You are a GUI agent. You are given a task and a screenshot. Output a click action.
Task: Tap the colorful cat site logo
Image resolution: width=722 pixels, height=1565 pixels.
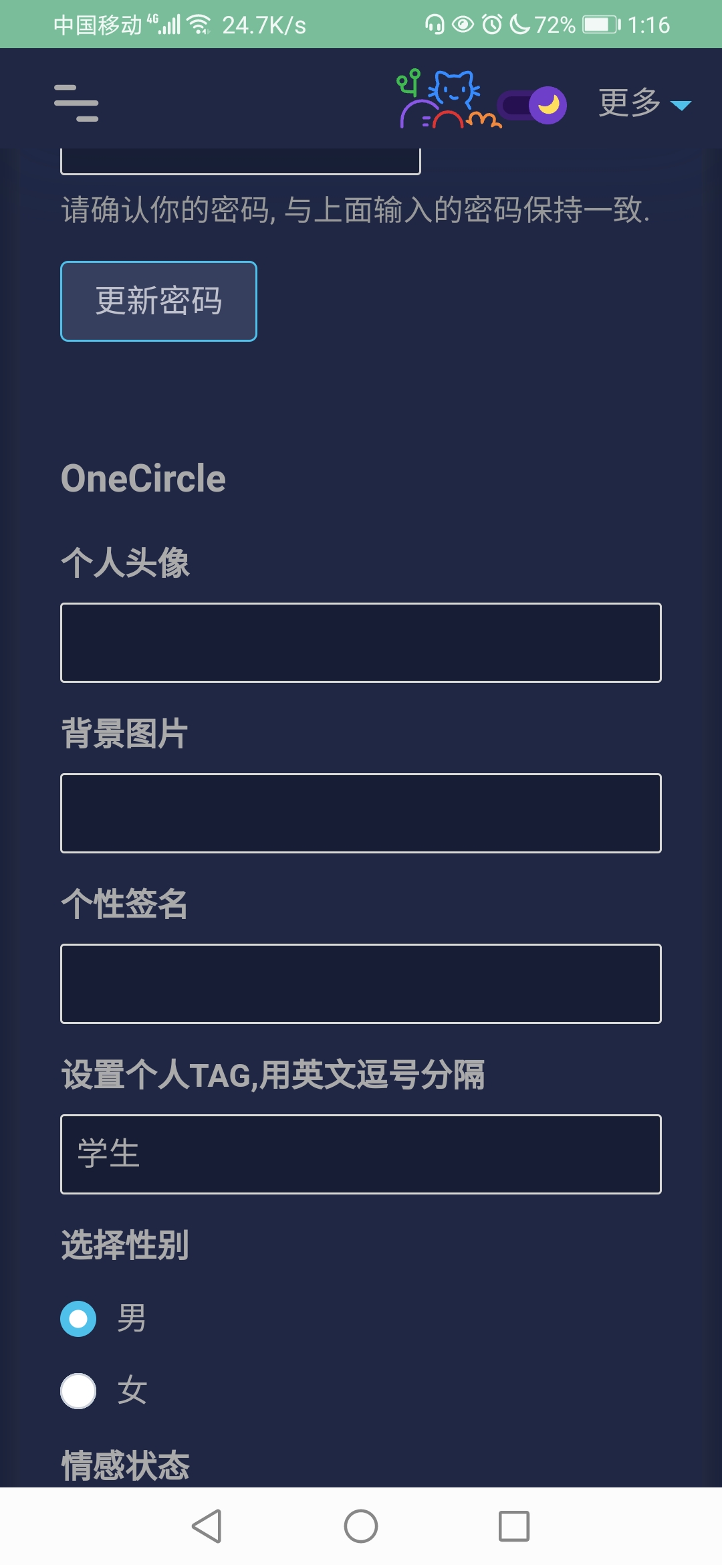click(448, 100)
